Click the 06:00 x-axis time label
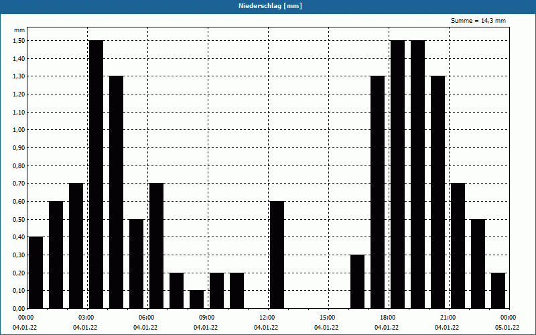This screenshot has height=335, width=536. (x=146, y=318)
